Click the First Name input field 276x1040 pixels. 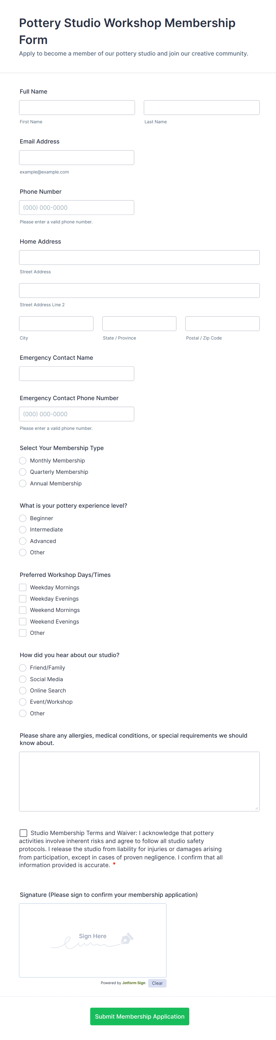[x=77, y=108]
